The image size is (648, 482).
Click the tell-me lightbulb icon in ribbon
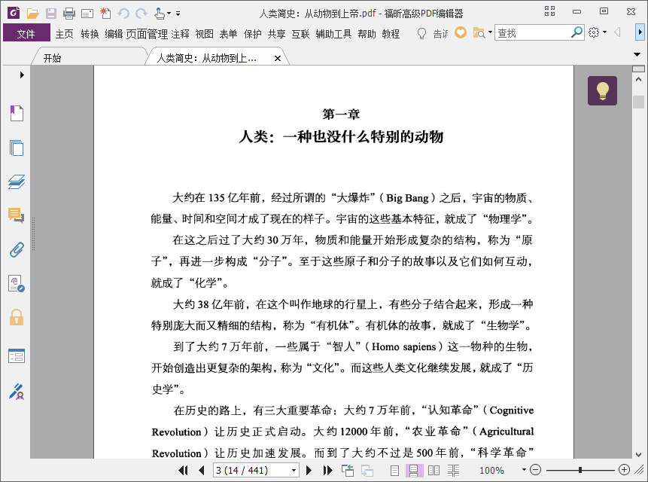(421, 33)
